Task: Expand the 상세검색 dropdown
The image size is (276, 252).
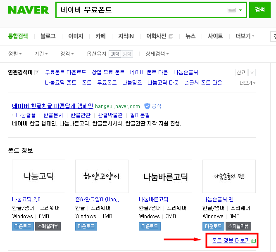Action: 157,54
